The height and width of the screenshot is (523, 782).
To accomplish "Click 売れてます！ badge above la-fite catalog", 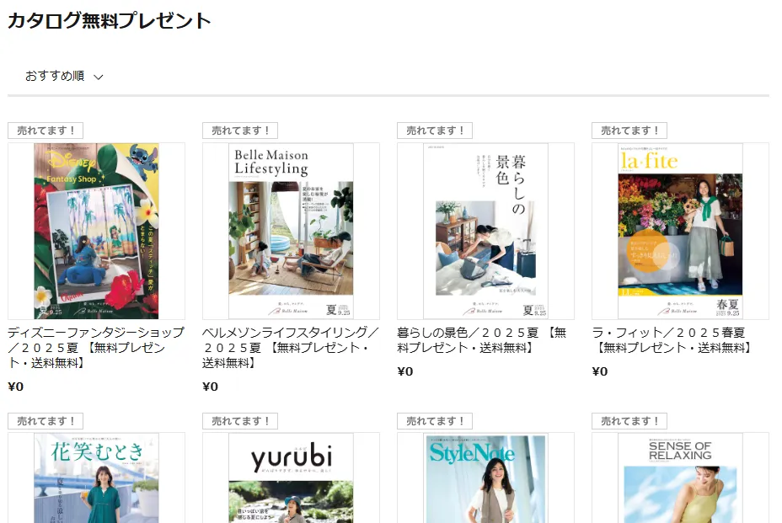I will coord(629,131).
